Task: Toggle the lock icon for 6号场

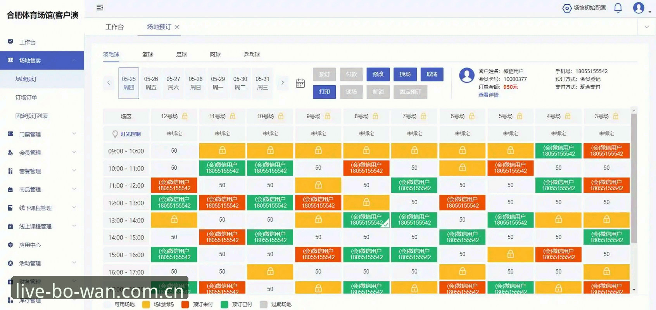Action: pyautogui.click(x=471, y=116)
